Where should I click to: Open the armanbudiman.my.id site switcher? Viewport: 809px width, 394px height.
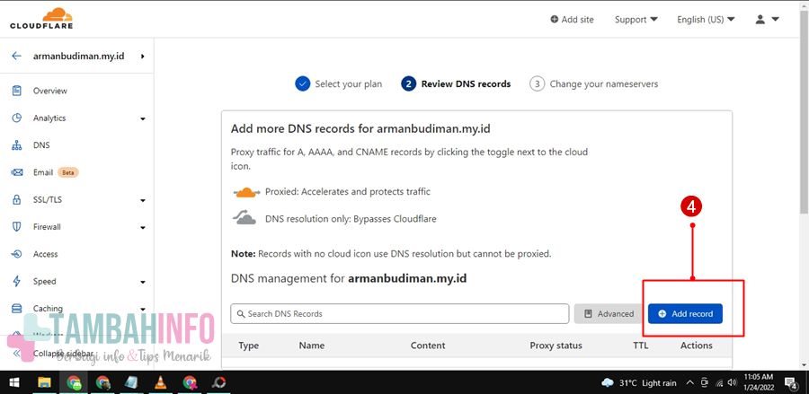[x=88, y=57]
